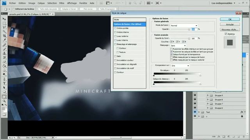Screen dimensions: 250x140
Task: Enable the Incrustation couleur checkbox
Action: [115, 60]
